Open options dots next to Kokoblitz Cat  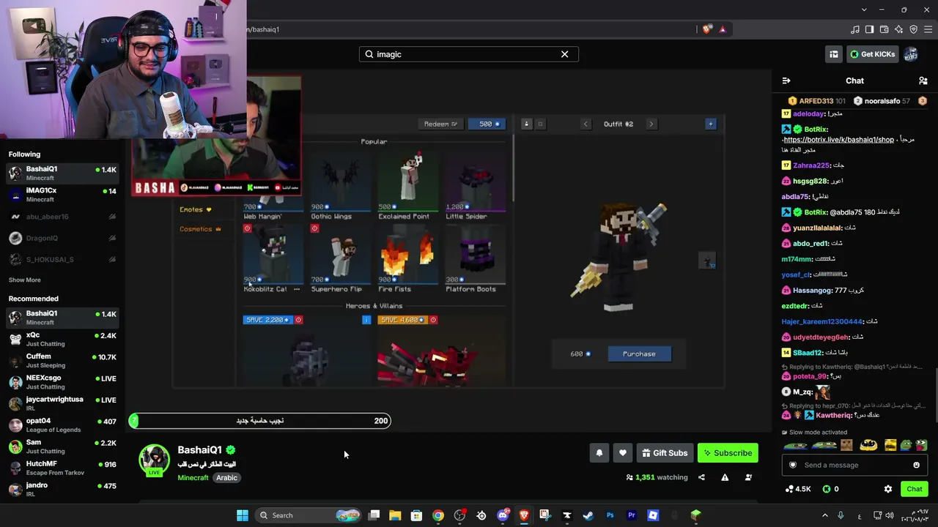click(x=296, y=289)
